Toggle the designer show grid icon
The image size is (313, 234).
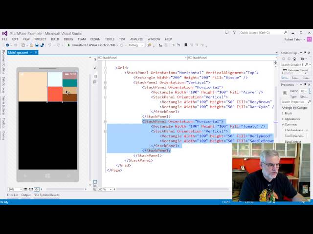[25, 189]
